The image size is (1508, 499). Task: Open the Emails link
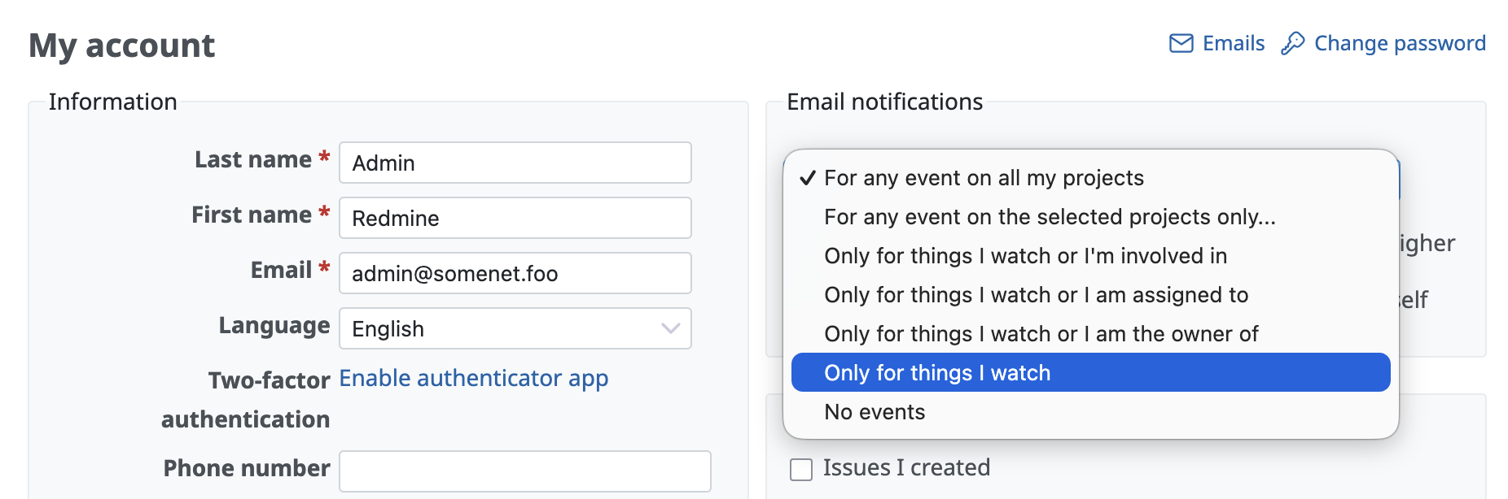[1233, 43]
